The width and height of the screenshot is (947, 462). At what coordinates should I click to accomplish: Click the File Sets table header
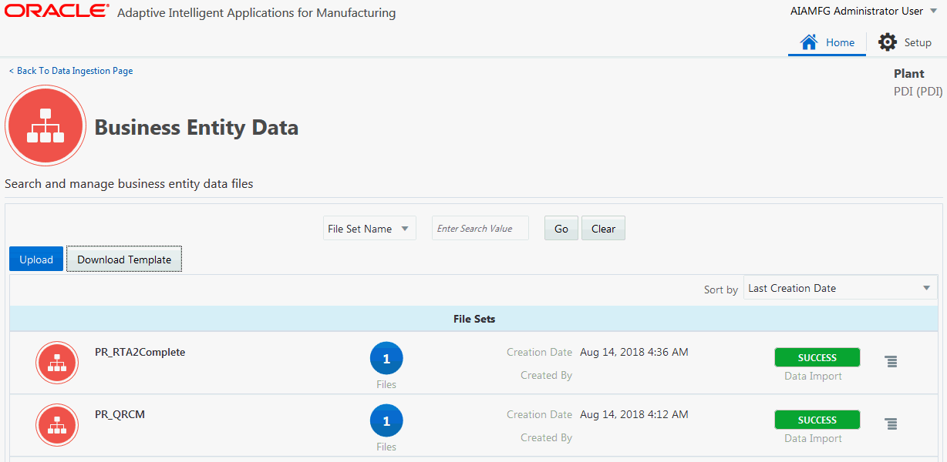[474, 319]
